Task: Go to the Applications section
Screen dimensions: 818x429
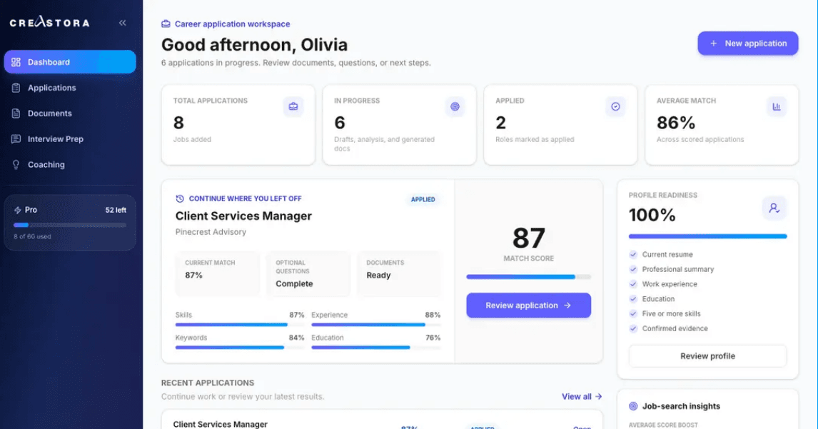Action: click(x=70, y=88)
